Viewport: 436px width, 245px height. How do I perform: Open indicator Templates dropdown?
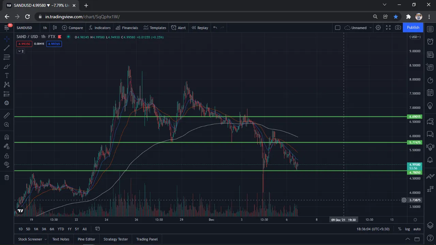pyautogui.click(x=155, y=28)
